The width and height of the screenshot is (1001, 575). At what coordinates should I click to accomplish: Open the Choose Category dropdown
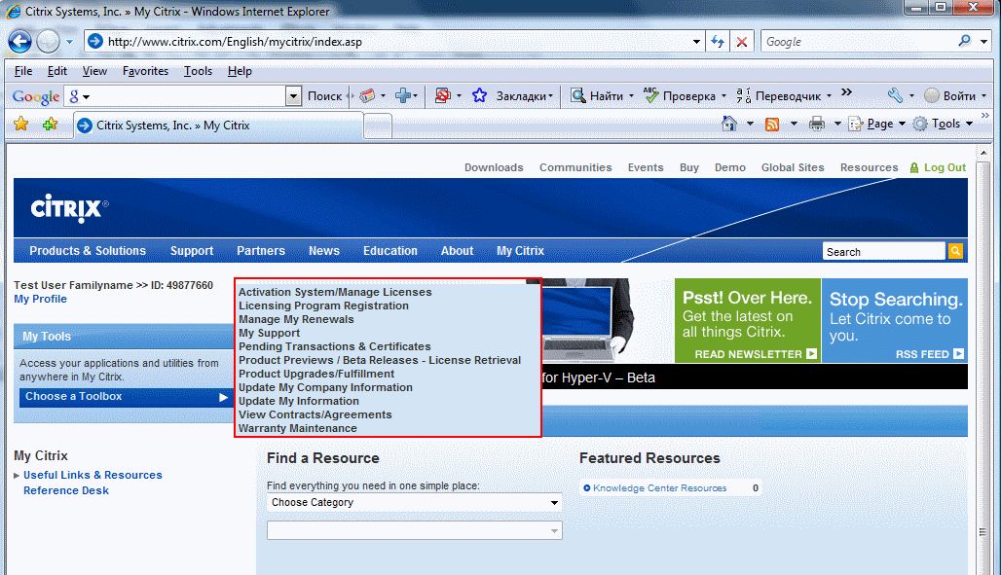414,503
